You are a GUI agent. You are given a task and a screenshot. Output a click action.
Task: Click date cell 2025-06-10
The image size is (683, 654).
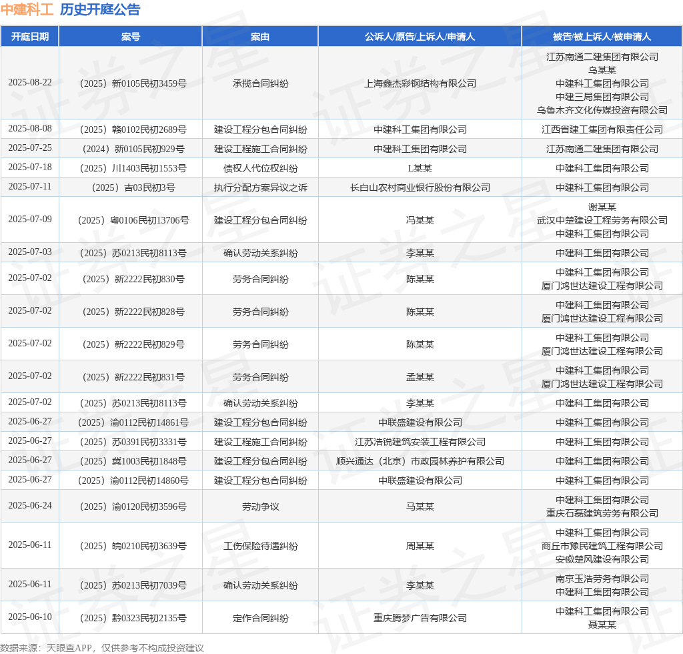[x=29, y=617]
